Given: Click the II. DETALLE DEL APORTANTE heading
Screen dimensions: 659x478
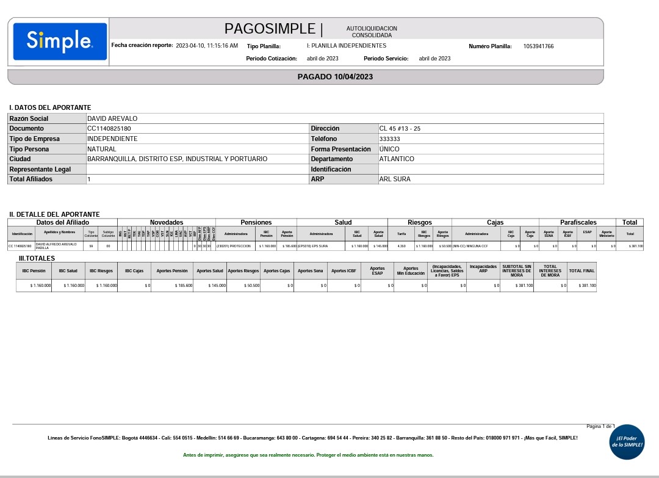Looking at the screenshot, I should (54, 214).
